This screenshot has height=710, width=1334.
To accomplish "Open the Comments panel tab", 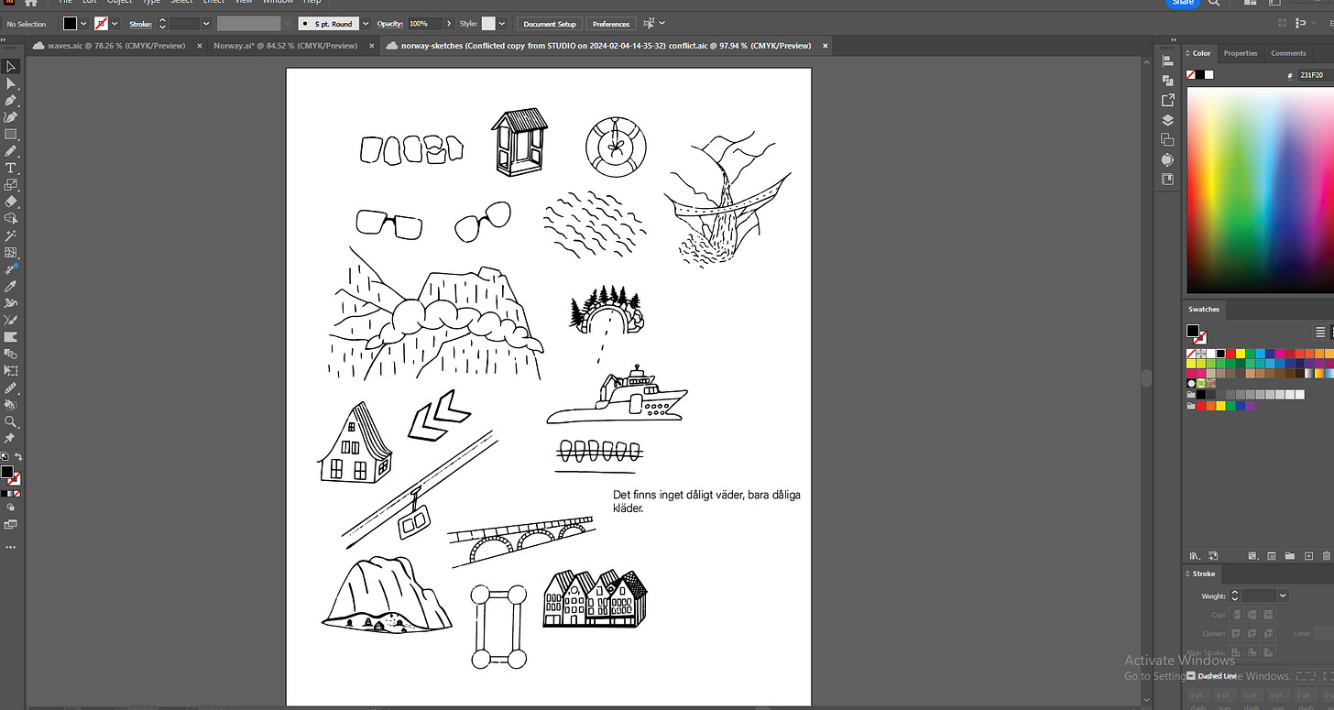I will (x=1288, y=53).
